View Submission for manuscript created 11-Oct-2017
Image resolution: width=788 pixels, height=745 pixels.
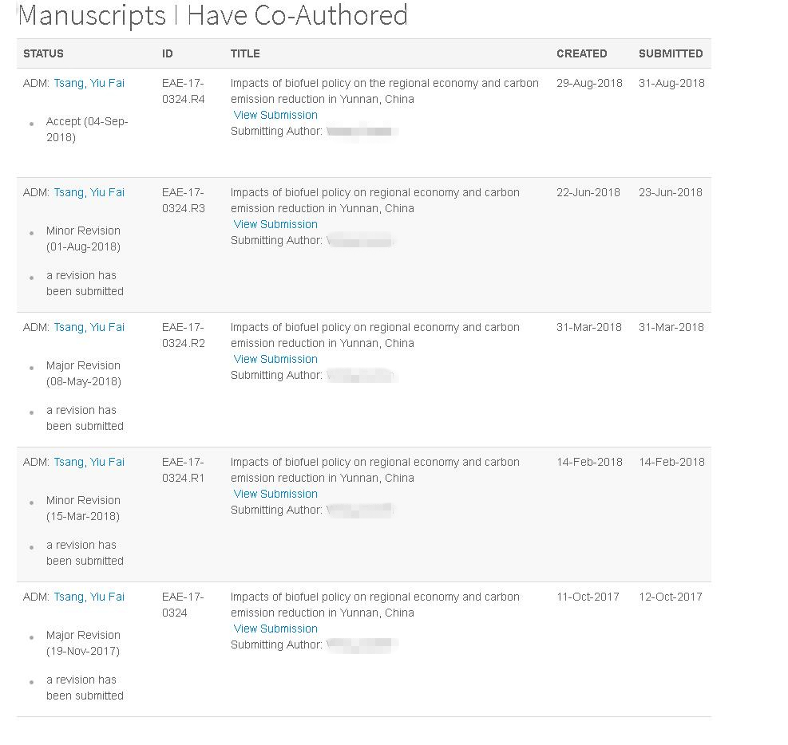(x=275, y=629)
